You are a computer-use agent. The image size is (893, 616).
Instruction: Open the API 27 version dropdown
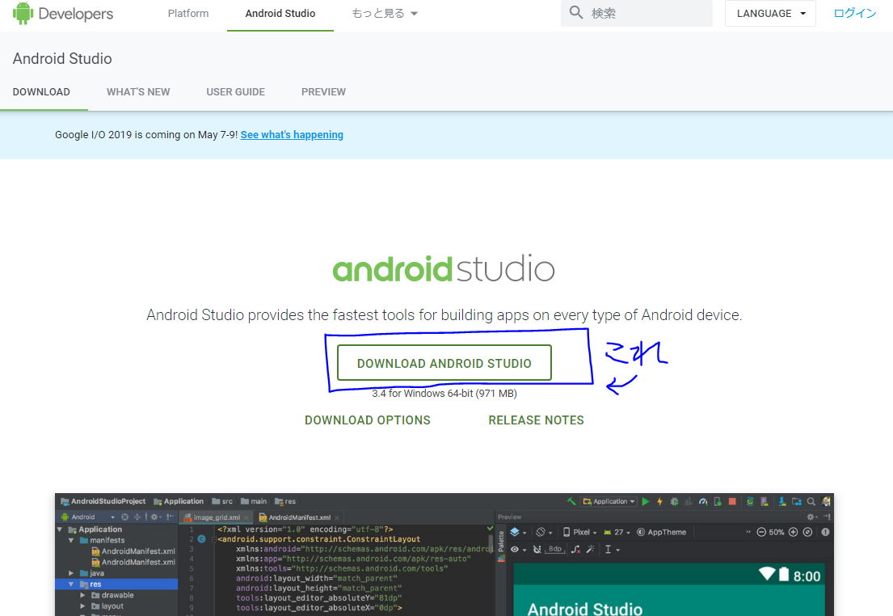(x=617, y=532)
